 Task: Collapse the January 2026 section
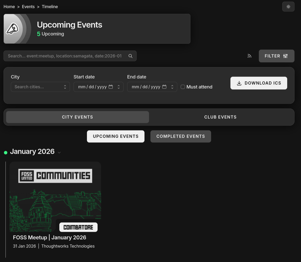click(x=60, y=153)
